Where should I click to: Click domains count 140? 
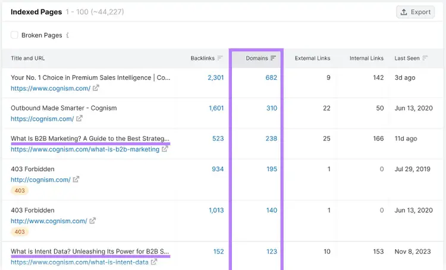272,211
